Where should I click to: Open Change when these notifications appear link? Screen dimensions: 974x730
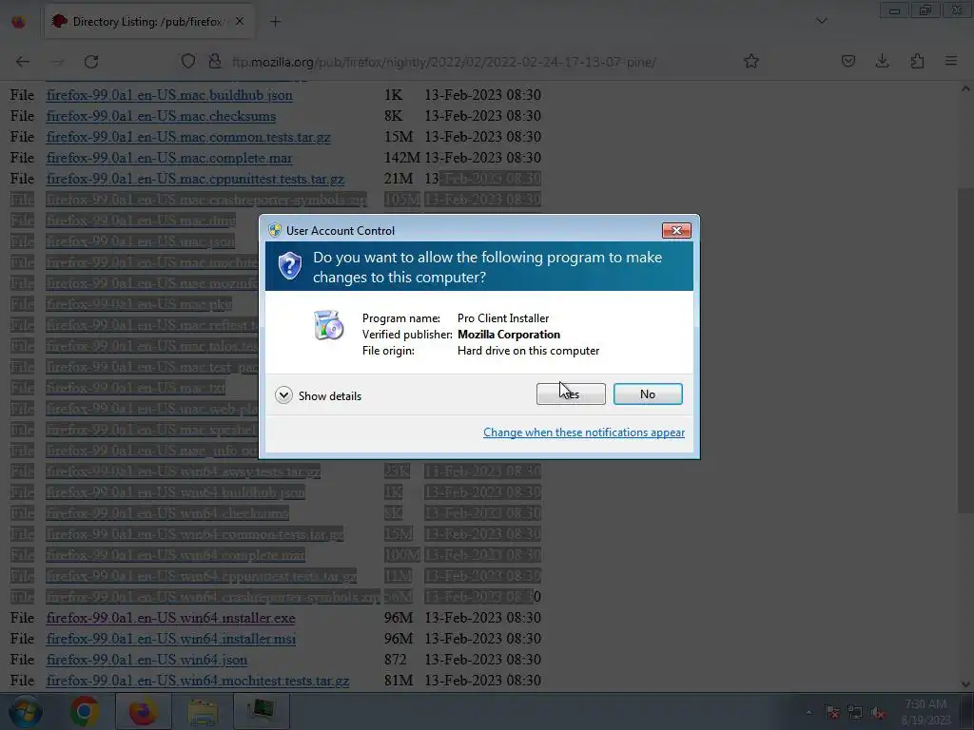point(584,432)
